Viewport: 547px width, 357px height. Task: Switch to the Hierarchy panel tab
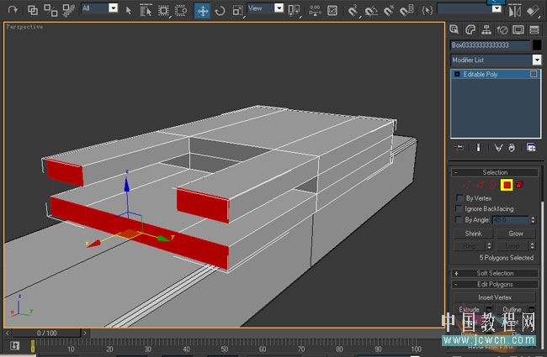[486, 30]
